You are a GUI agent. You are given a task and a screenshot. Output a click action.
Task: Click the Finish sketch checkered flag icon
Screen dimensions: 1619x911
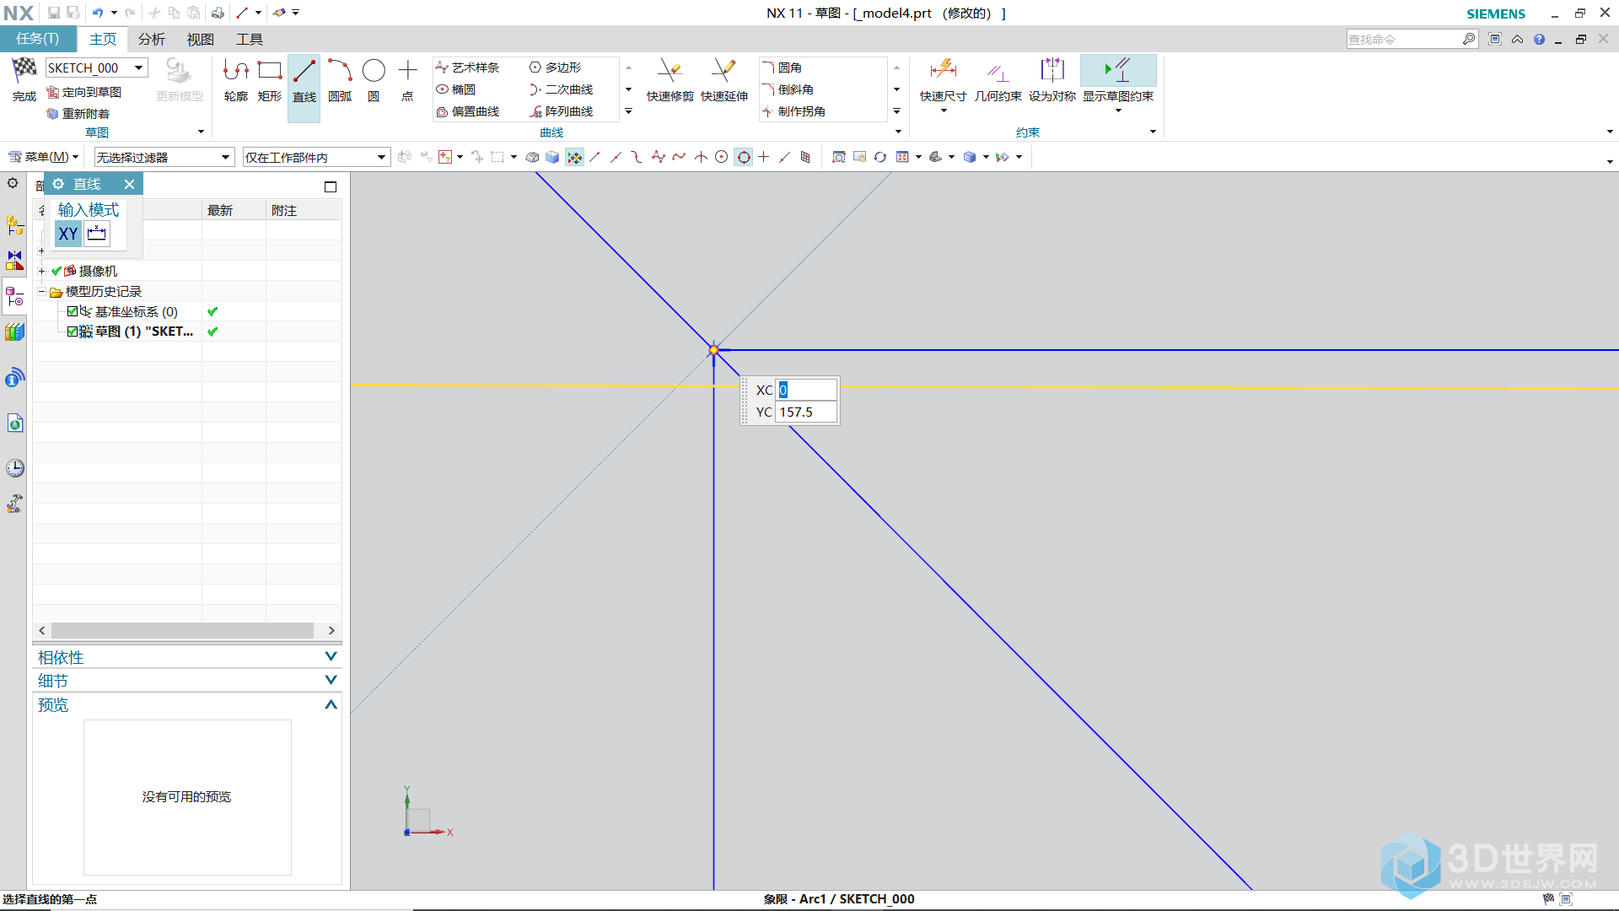24,71
